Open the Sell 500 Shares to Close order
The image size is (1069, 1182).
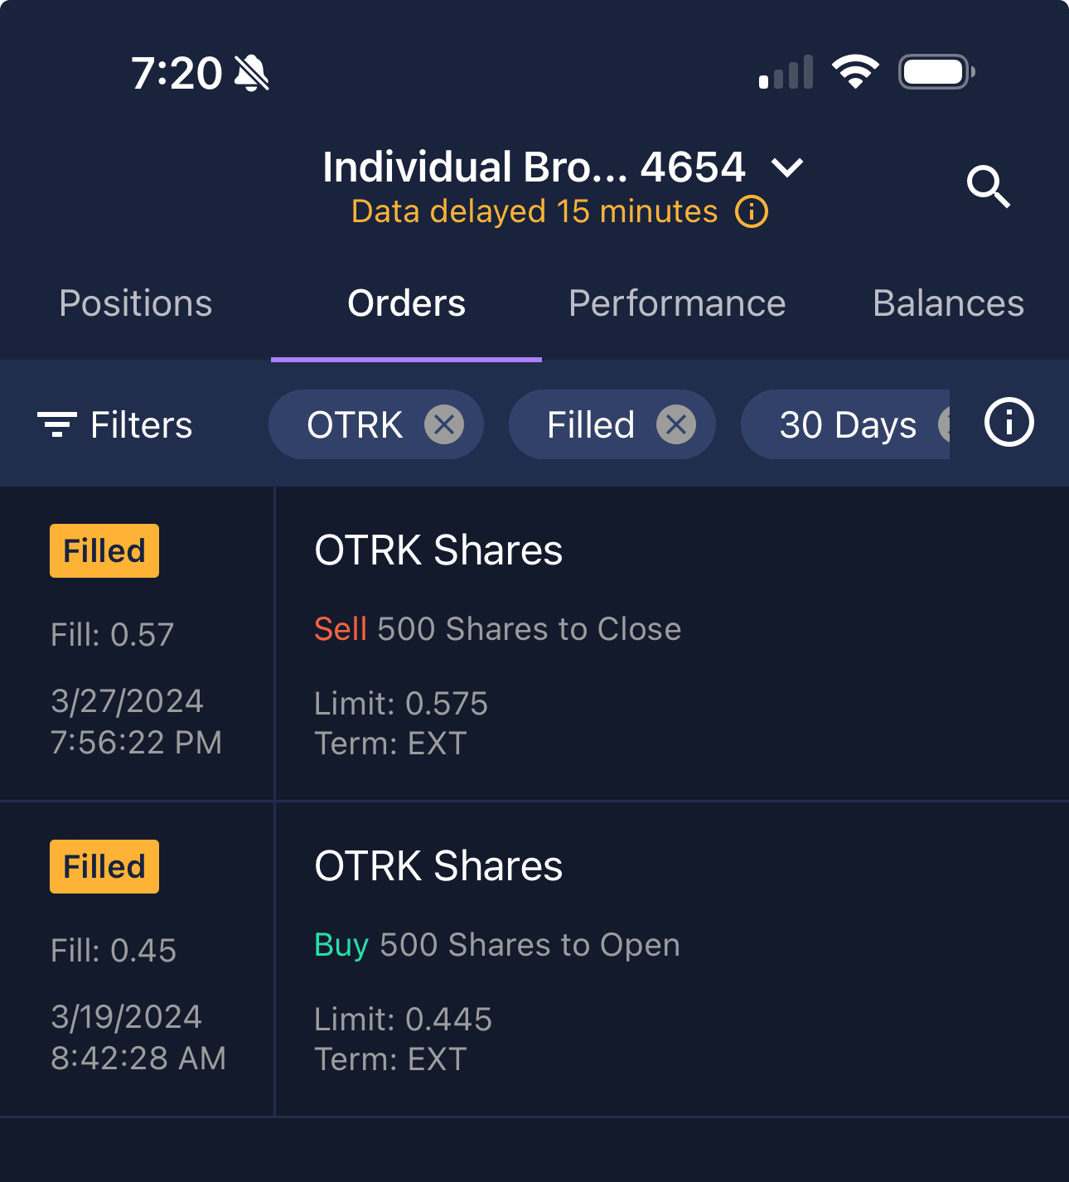497,629
